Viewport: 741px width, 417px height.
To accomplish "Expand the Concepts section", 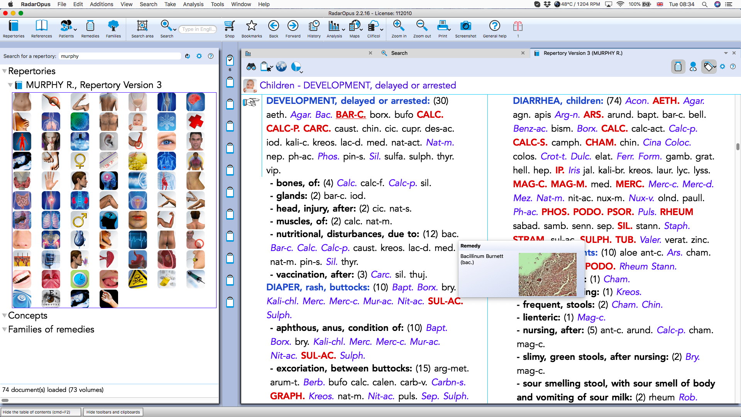I will [4, 315].
